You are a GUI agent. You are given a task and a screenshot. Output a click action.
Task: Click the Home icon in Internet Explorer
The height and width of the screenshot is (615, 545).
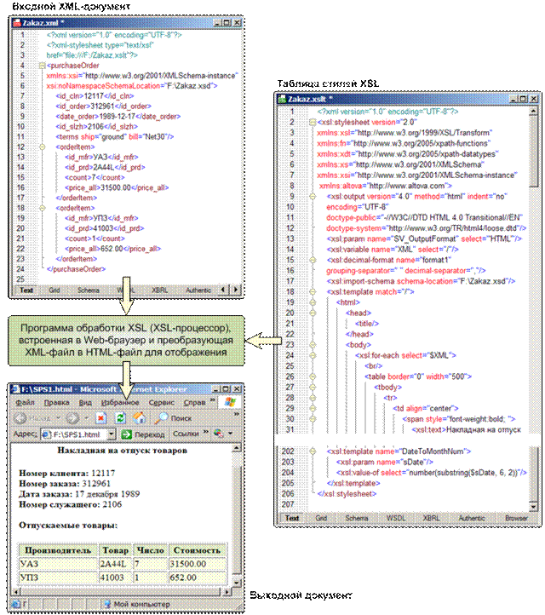(139, 418)
